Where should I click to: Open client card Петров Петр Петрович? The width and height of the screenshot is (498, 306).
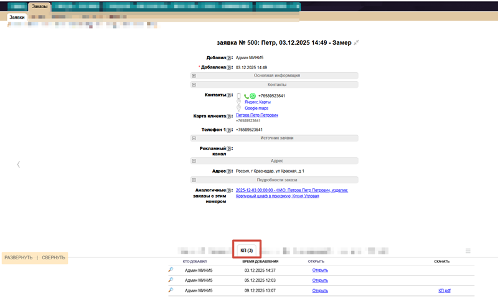tap(256, 115)
